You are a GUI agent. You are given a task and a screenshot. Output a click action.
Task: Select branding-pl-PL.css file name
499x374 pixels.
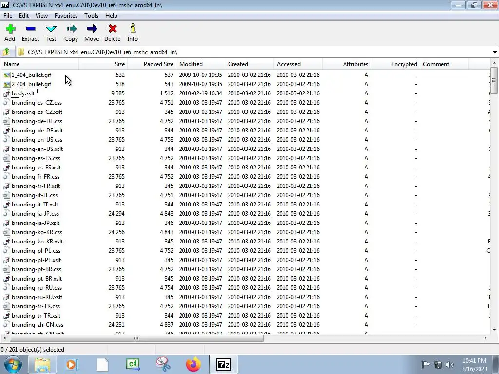36,251
